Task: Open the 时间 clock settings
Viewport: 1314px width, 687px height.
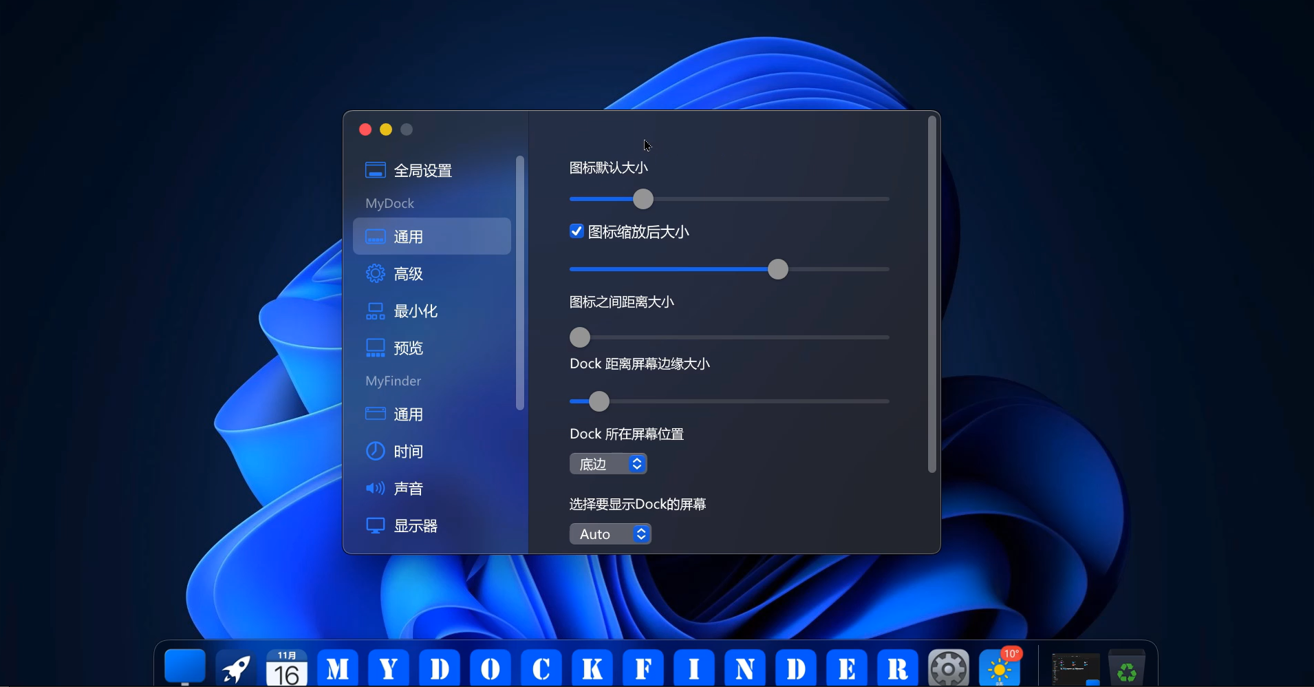Action: point(432,452)
